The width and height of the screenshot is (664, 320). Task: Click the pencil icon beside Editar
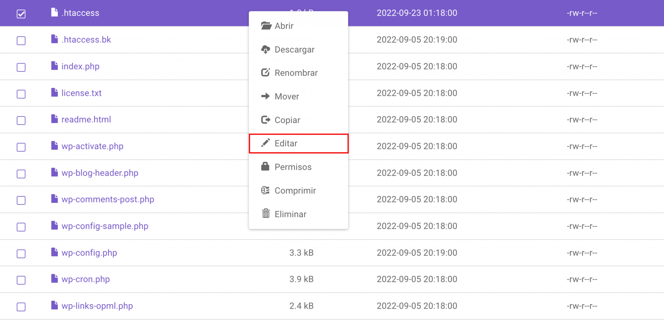pos(266,143)
